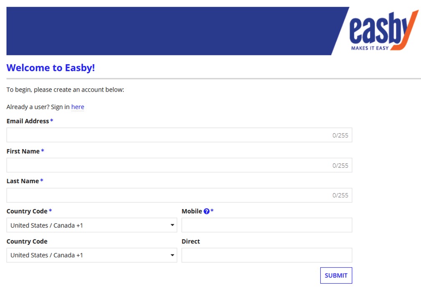421x294 pixels.
Task: Click the Direct phone input field
Action: tap(267, 255)
